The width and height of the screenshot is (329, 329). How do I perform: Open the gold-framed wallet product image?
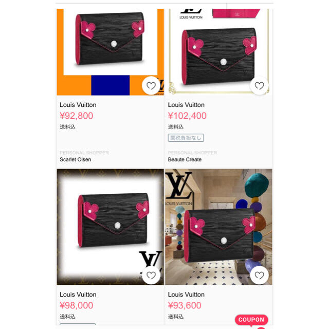[x=218, y=52]
